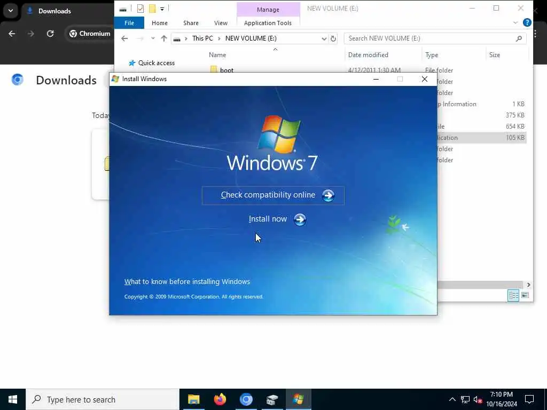Open Explorer help icon
Viewport: 547px width, 410px height.
point(527,22)
